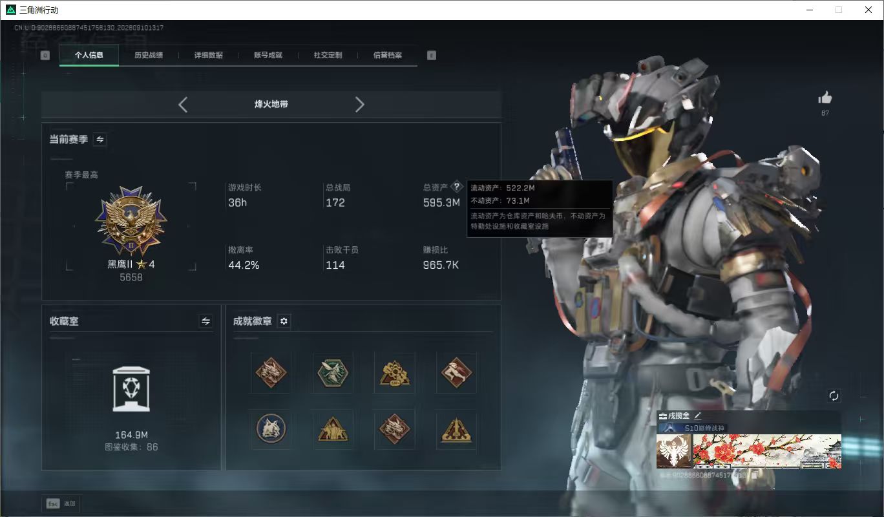Screen dimensions: 884x517
Task: Click the blue circular wolf badge
Action: point(270,429)
